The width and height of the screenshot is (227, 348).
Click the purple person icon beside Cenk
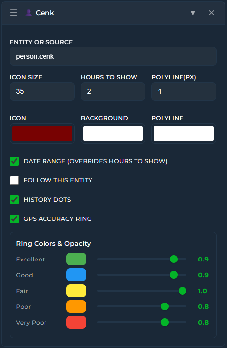pos(28,13)
